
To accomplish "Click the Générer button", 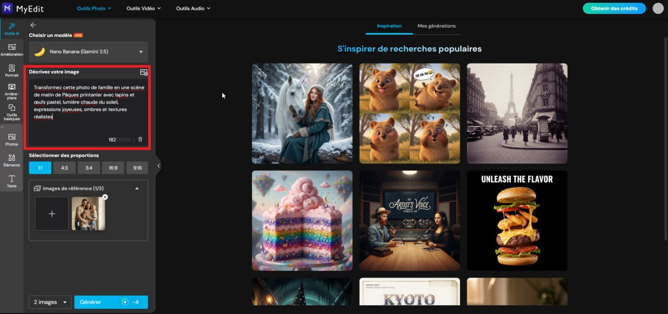I will pos(111,302).
